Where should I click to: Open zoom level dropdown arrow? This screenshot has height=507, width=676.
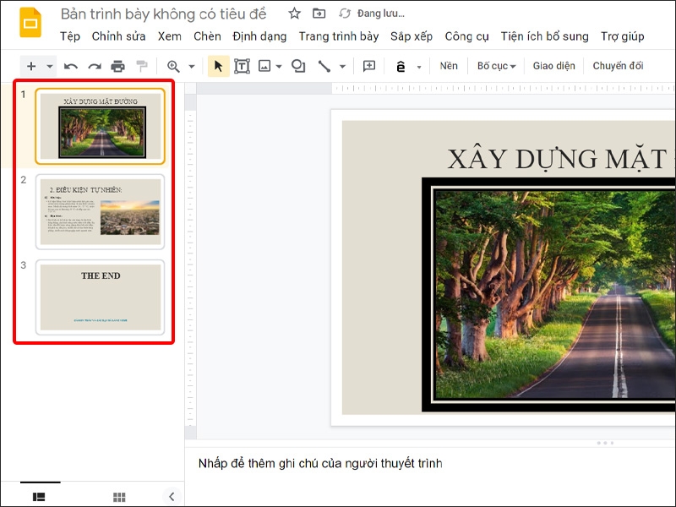[192, 67]
